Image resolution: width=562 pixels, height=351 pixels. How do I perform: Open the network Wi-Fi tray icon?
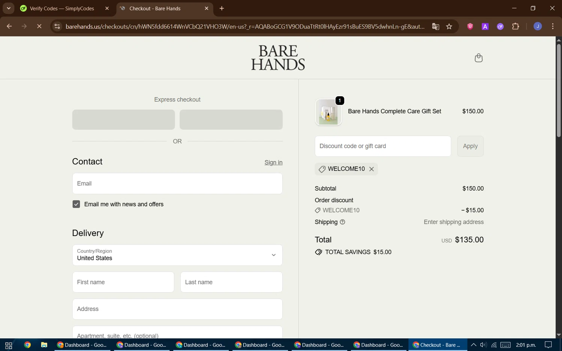click(494, 345)
